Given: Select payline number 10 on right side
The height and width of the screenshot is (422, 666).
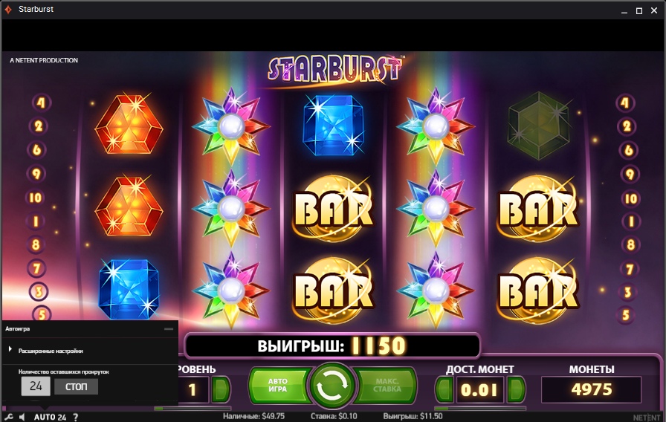Looking at the screenshot, I should tap(630, 198).
